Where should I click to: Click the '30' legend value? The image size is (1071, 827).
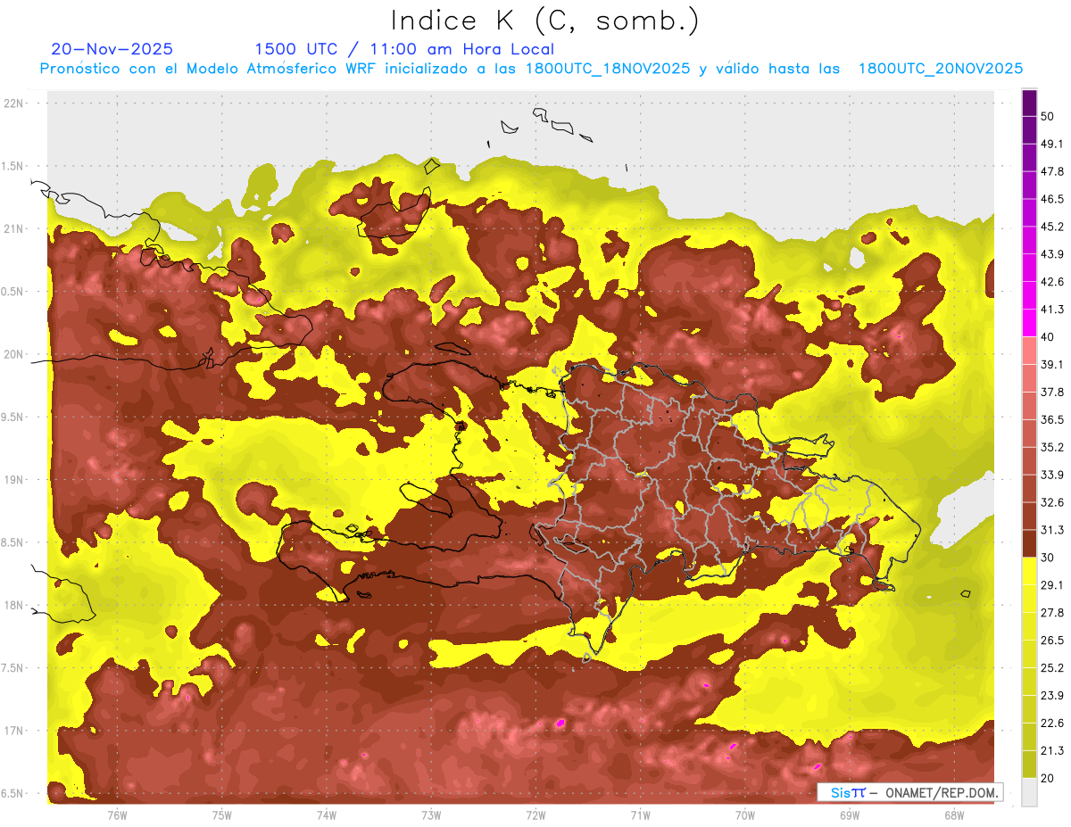pyautogui.click(x=1048, y=558)
